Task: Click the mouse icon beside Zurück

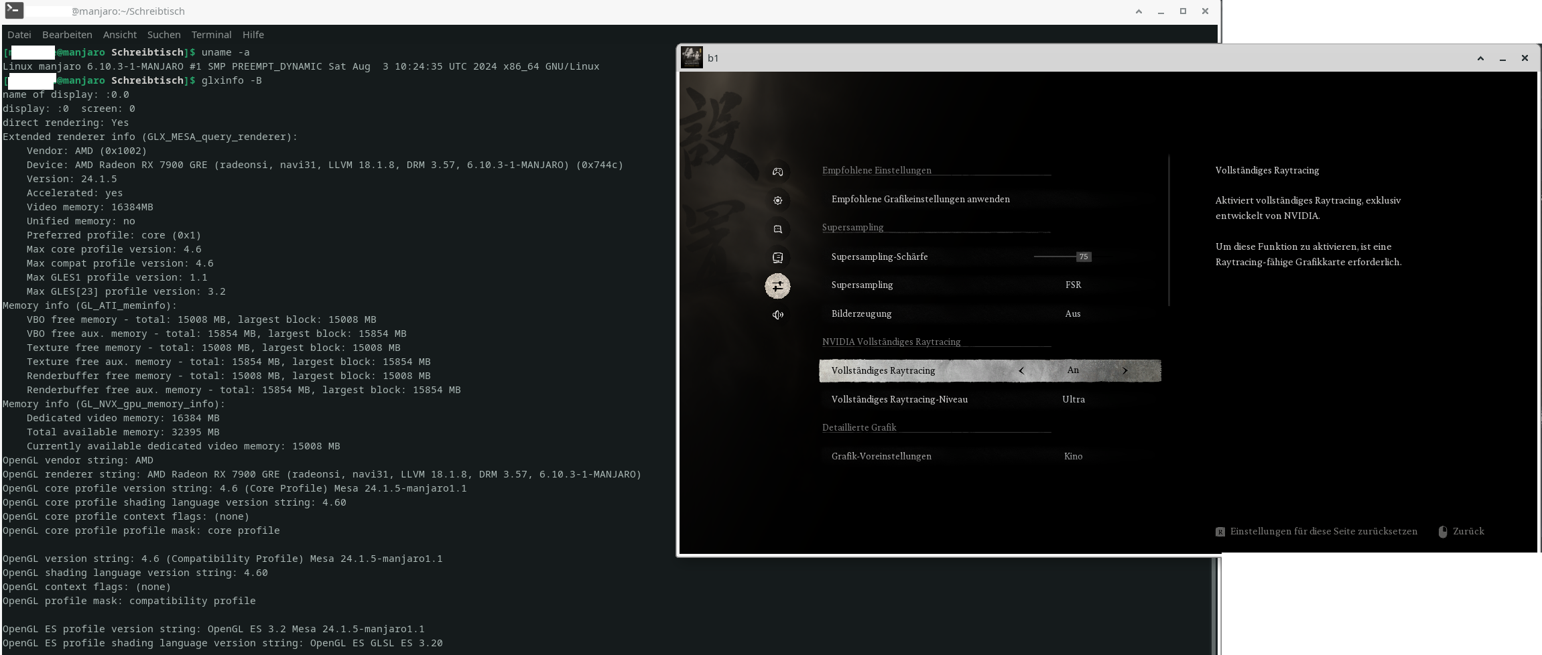Action: pyautogui.click(x=1443, y=532)
